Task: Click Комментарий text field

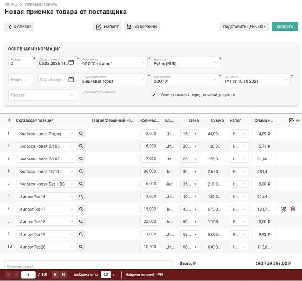Action: pos(88,265)
